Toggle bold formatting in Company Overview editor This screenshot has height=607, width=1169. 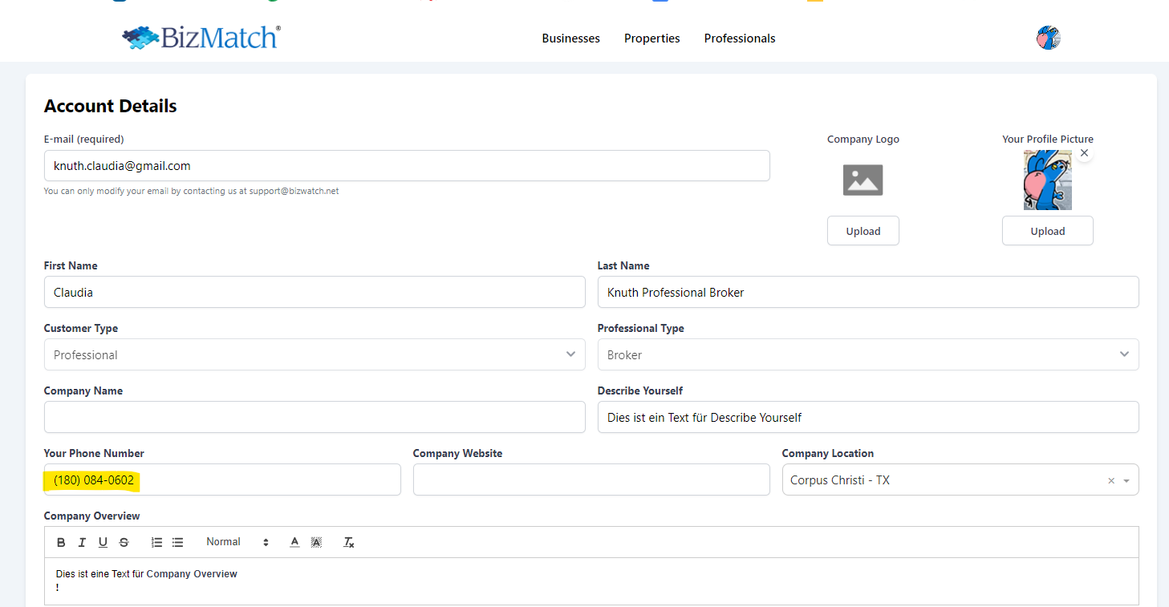click(x=61, y=542)
